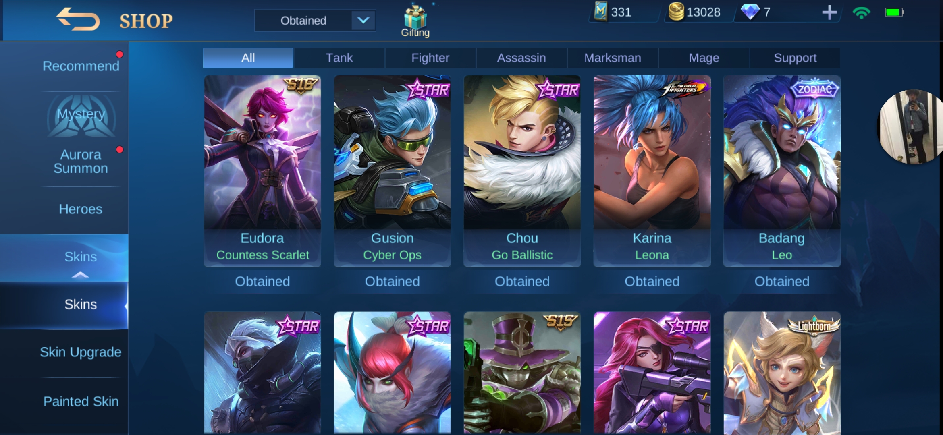Collapse the Skins section chevron in sidebar
The image size is (943, 435).
click(x=80, y=275)
